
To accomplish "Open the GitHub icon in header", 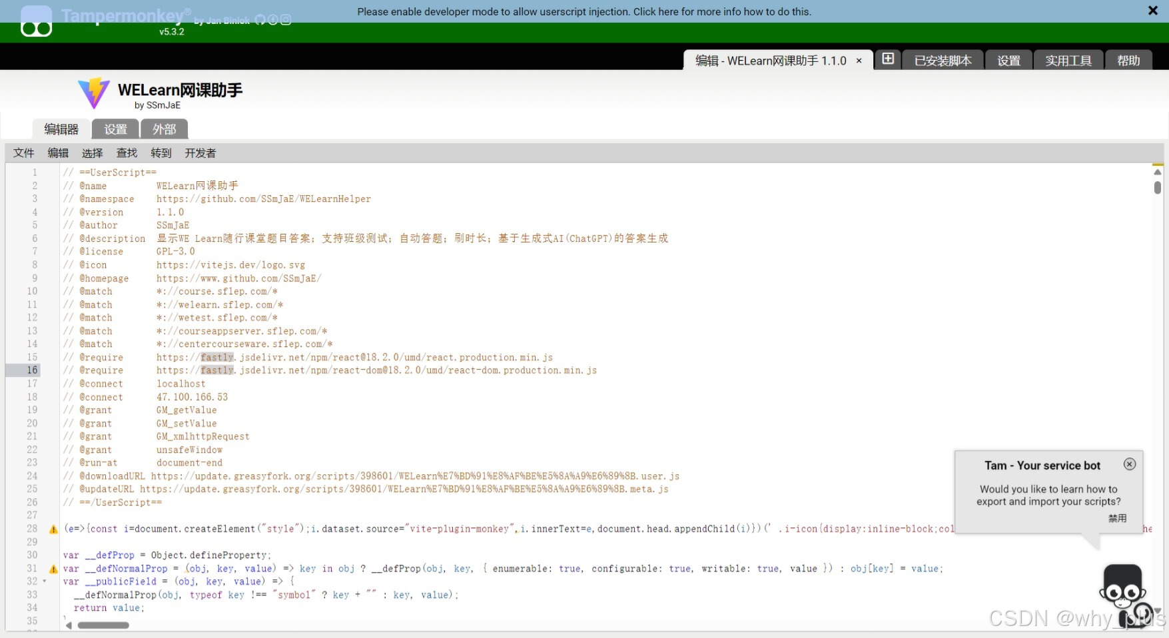I will [x=260, y=20].
